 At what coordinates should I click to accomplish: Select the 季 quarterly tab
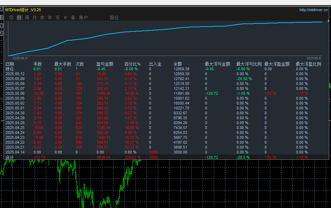point(42,17)
